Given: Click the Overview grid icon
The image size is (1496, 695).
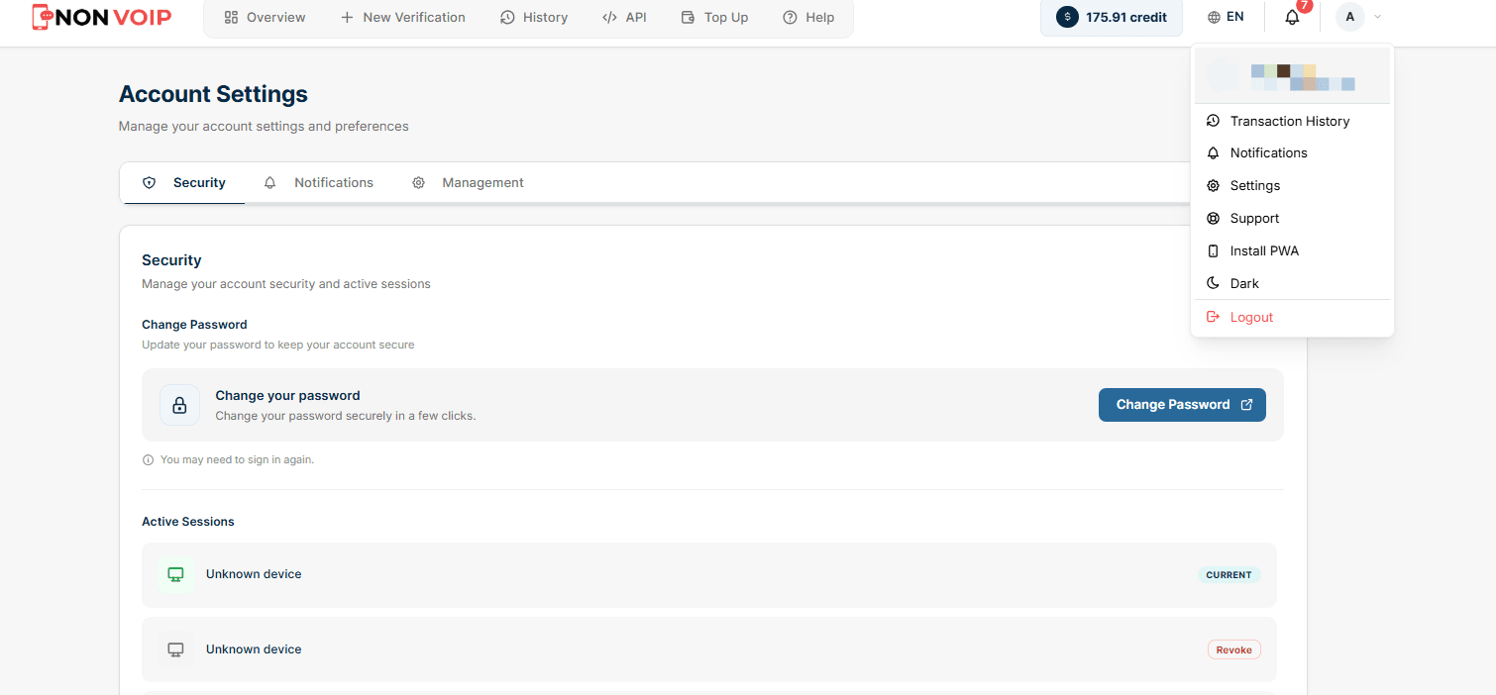Looking at the screenshot, I should coord(231,18).
